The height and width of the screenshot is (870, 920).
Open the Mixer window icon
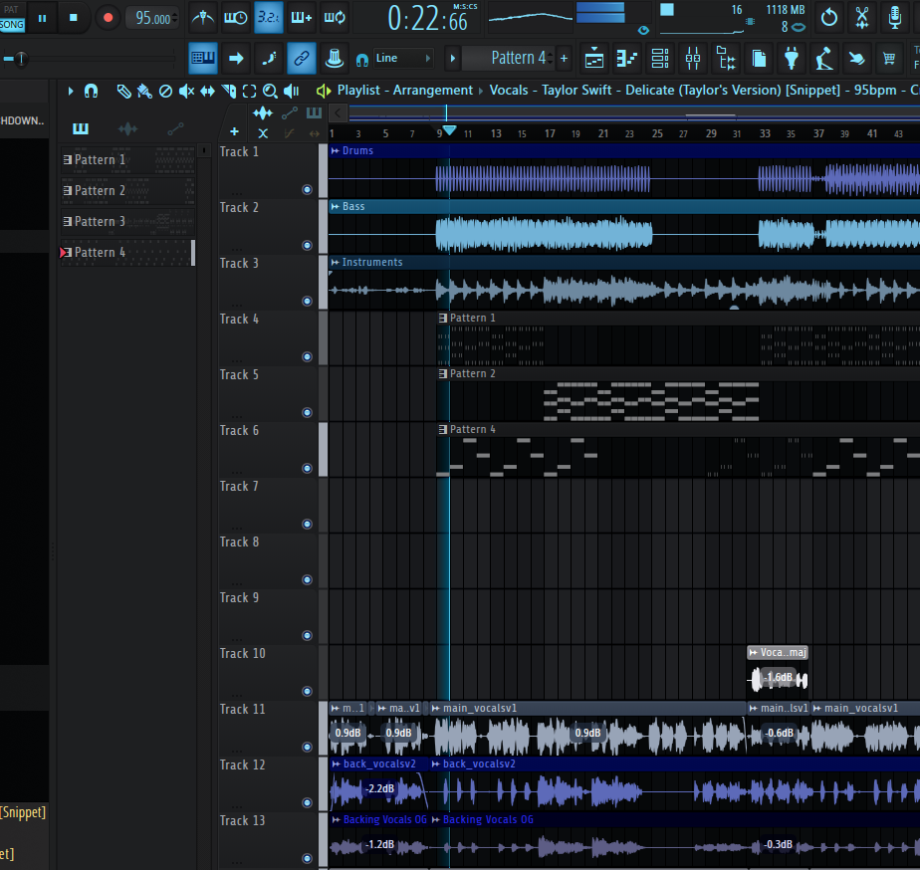tap(693, 59)
